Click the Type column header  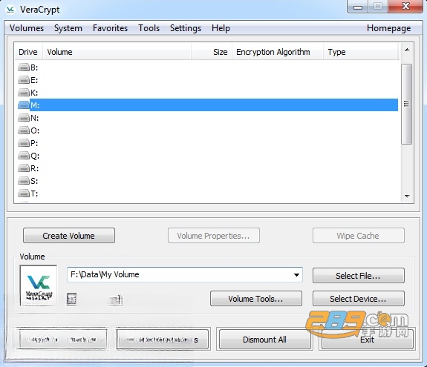(x=362, y=52)
